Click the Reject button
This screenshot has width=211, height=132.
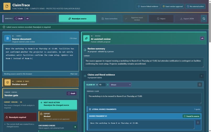[161, 19]
